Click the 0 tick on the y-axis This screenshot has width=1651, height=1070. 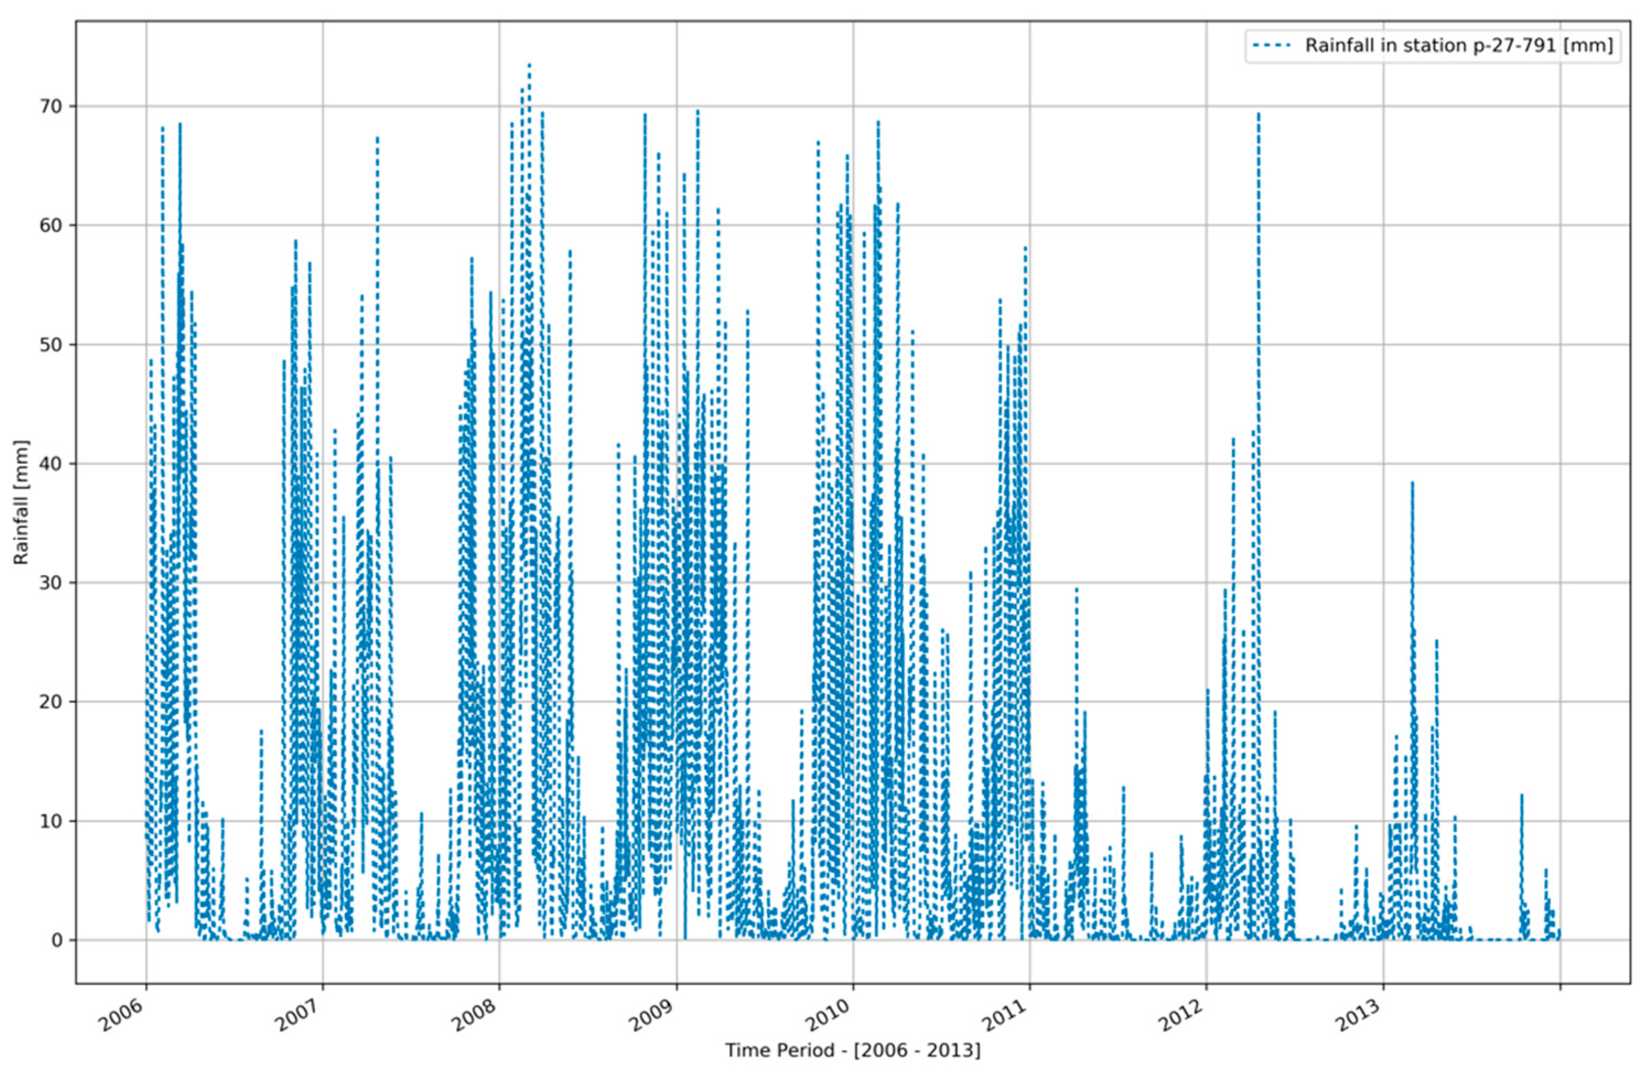coord(57,941)
